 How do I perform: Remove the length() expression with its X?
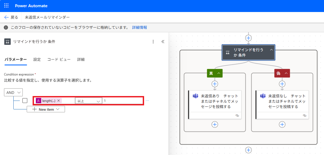pyautogui.click(x=59, y=101)
